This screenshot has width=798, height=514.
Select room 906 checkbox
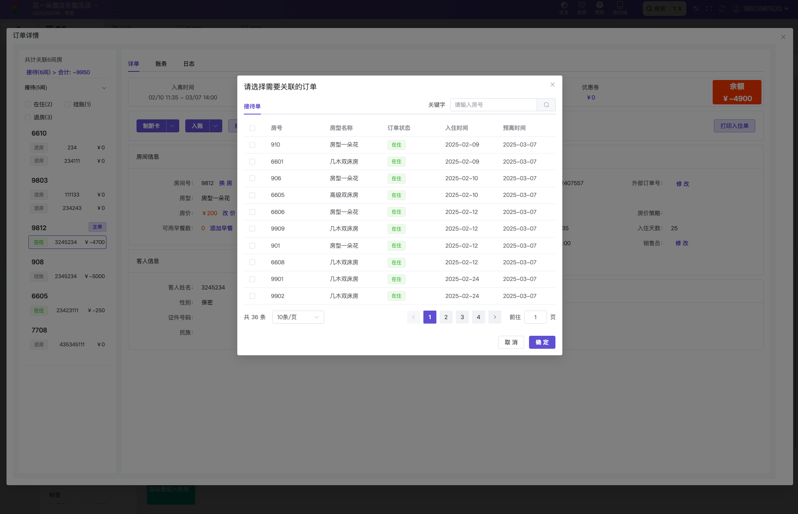252,178
